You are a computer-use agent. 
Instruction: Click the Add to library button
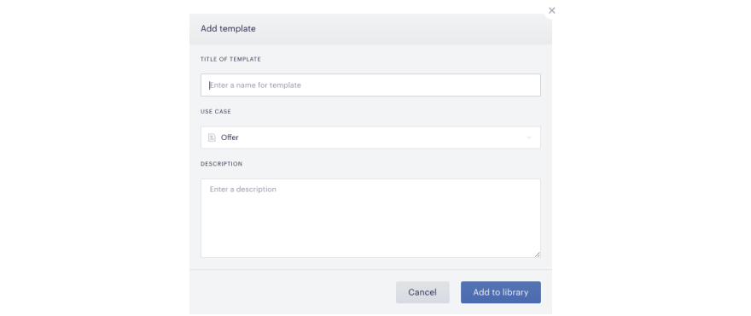(501, 292)
